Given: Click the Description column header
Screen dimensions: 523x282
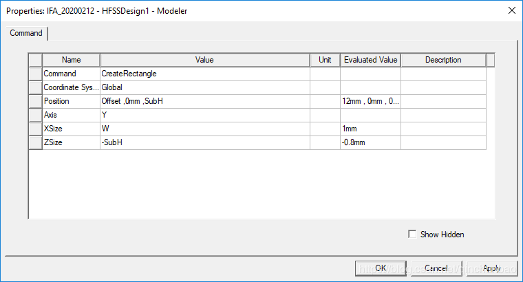Looking at the screenshot, I should click(x=443, y=60).
